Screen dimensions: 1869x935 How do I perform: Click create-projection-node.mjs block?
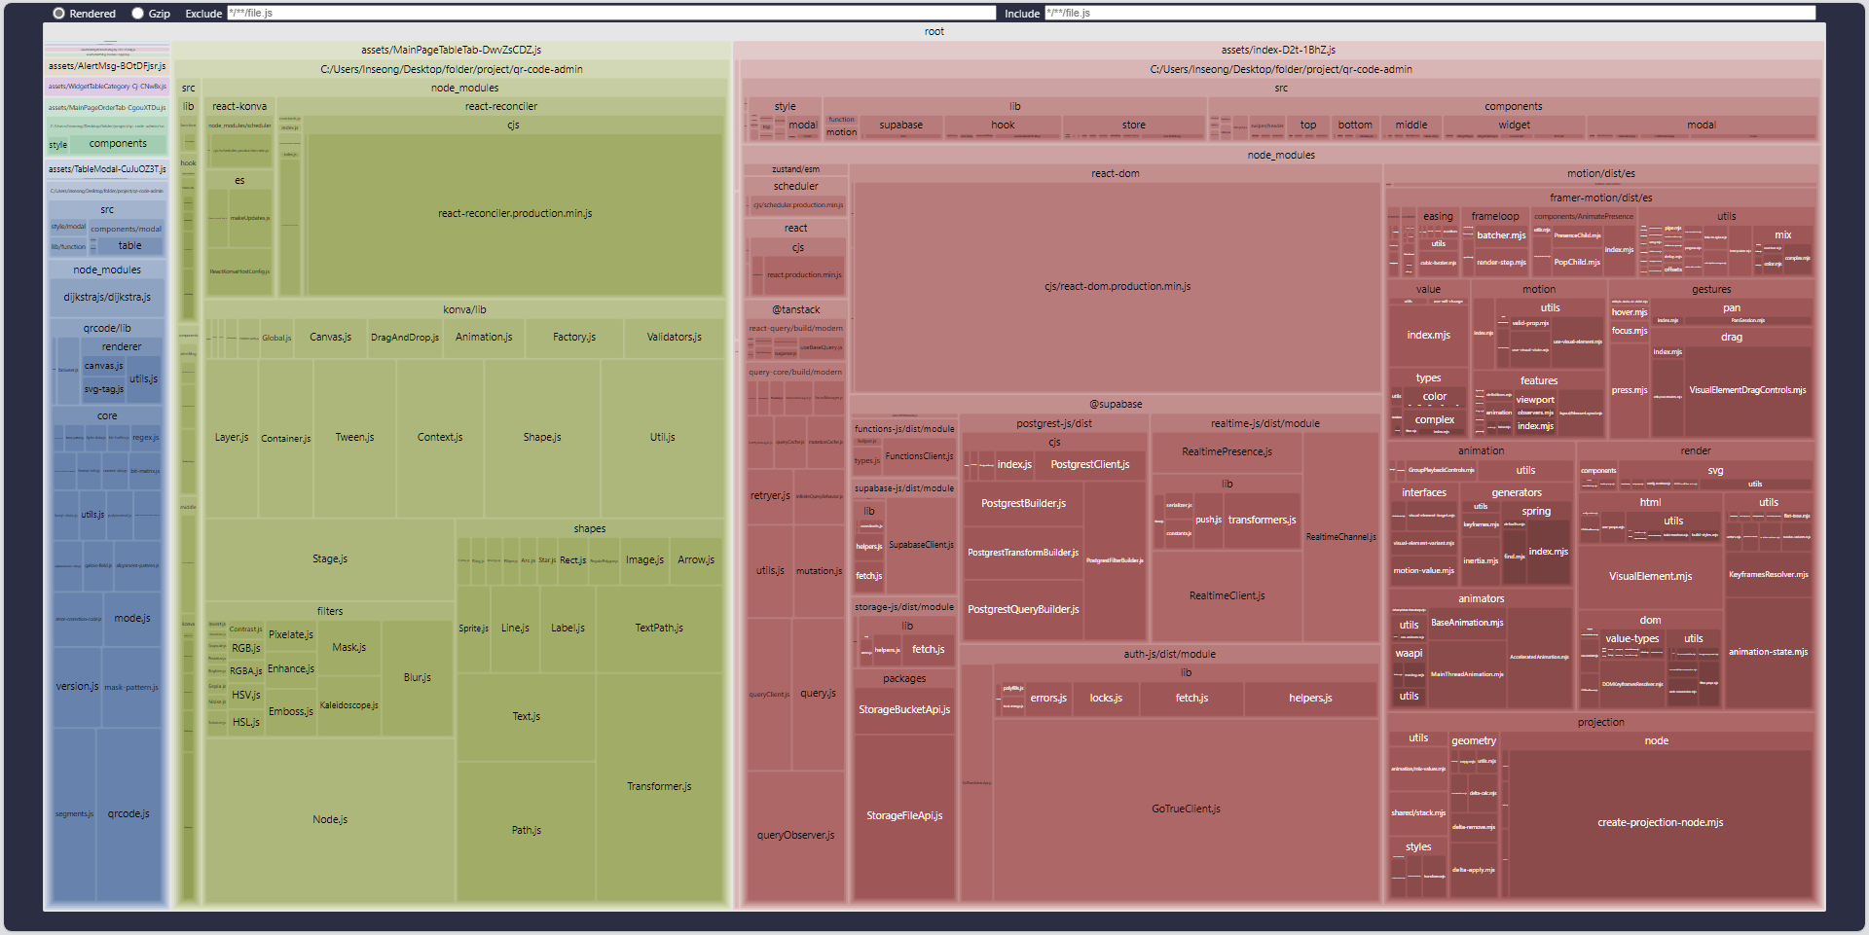[1660, 823]
